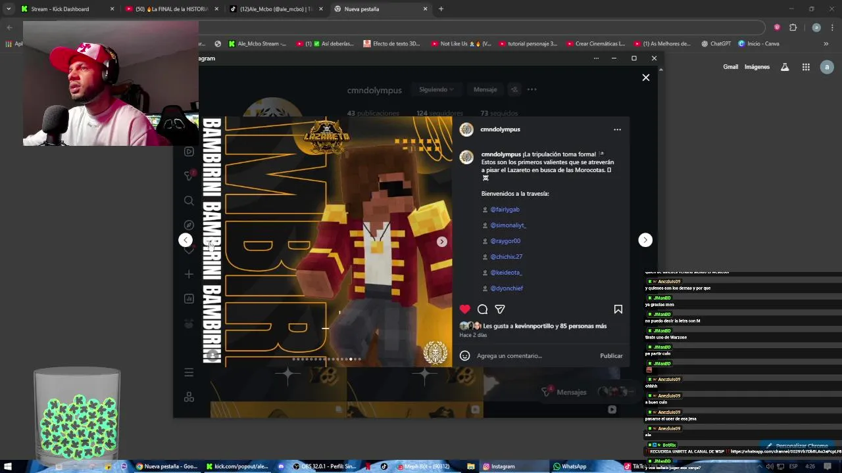Share the post via paper plane icon

(500, 309)
